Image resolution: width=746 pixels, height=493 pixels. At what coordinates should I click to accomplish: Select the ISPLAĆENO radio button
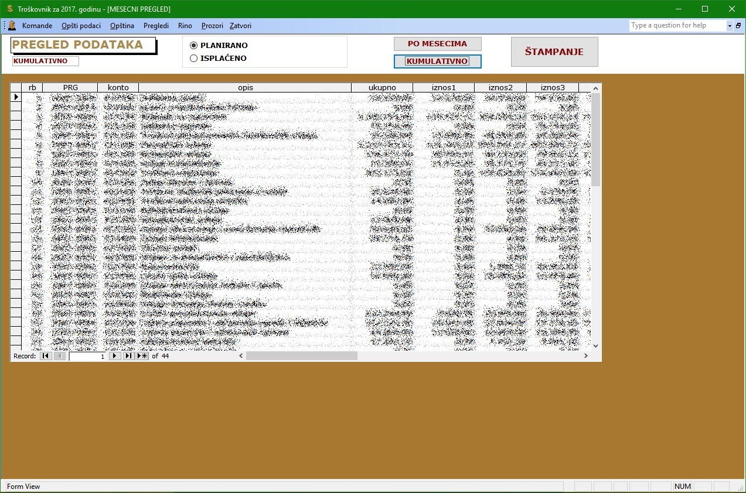coord(194,59)
